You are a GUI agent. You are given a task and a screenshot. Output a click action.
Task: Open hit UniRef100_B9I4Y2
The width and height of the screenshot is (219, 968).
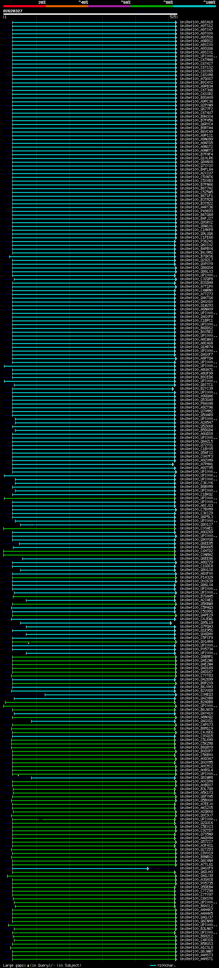coord(196,83)
